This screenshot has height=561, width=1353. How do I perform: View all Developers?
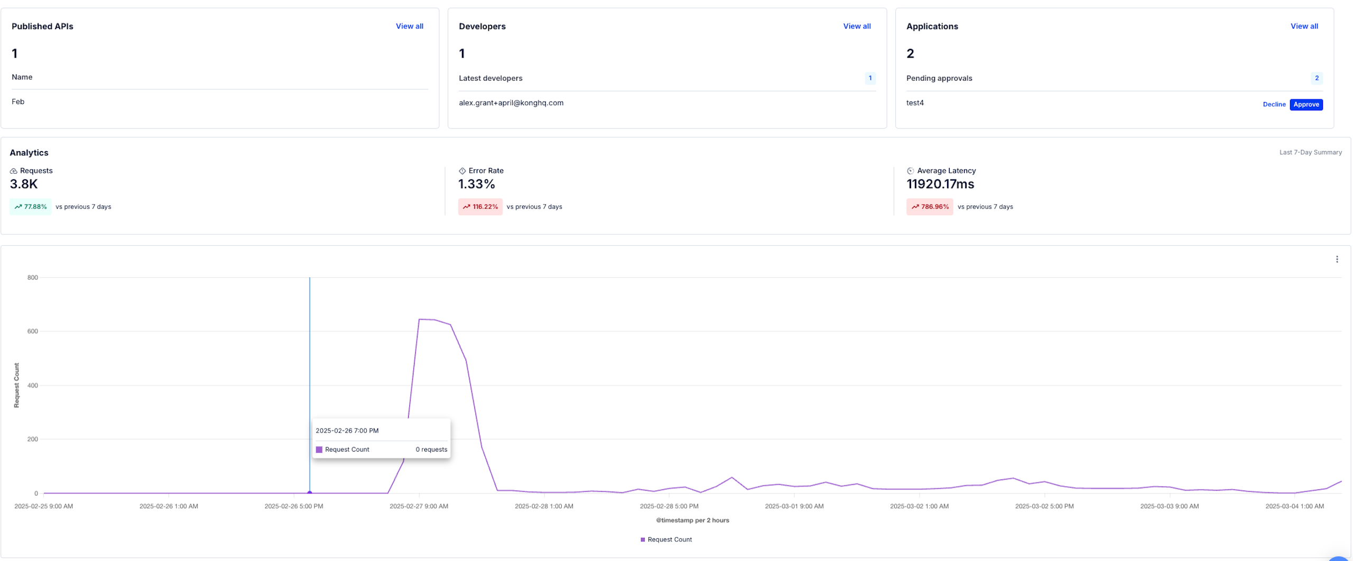click(x=856, y=26)
